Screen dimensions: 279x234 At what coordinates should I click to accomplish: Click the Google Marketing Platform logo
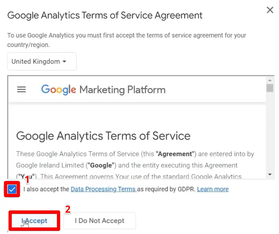coord(103,90)
